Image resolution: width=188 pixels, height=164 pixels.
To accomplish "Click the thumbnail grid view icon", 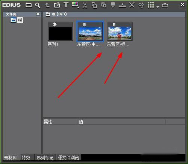I will point(151,5).
